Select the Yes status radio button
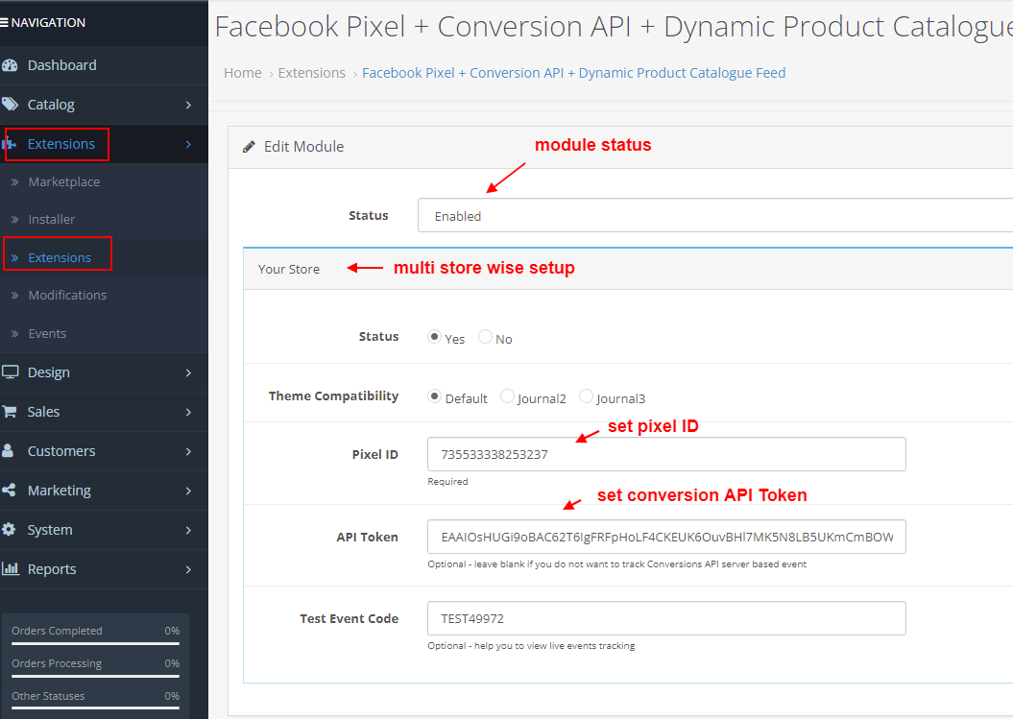 (434, 336)
